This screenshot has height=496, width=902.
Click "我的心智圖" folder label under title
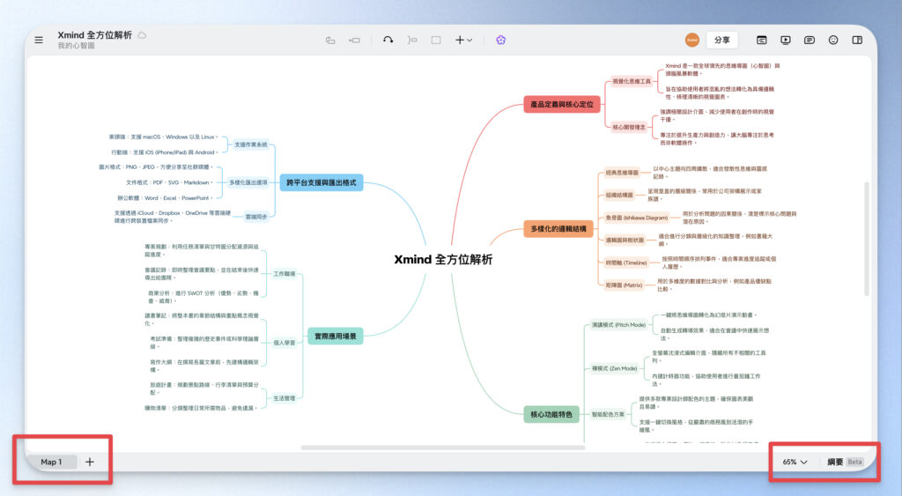[76, 46]
